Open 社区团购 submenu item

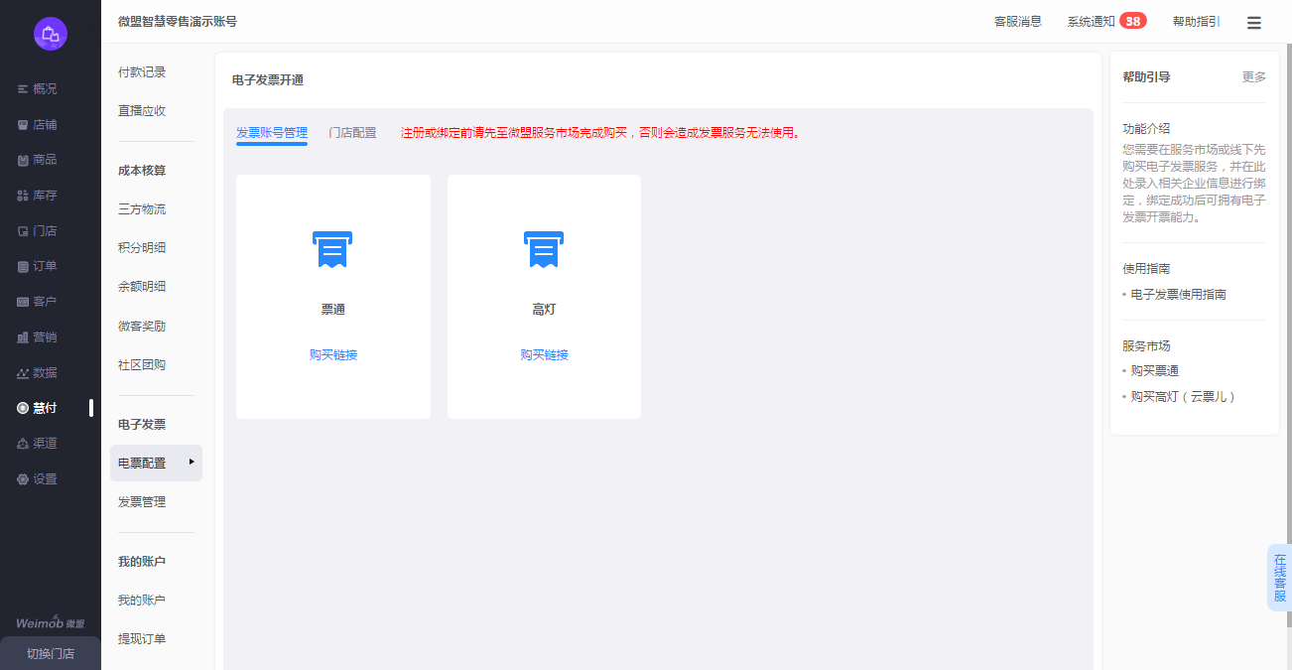click(142, 365)
